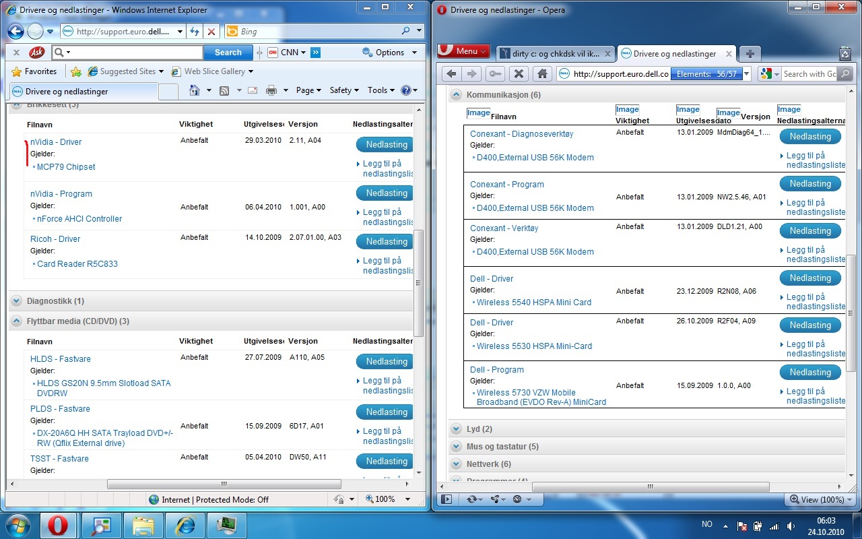Select IE tab 'Drivere og nedlastinger'
Viewport: 862px width, 539px height.
coord(83,91)
